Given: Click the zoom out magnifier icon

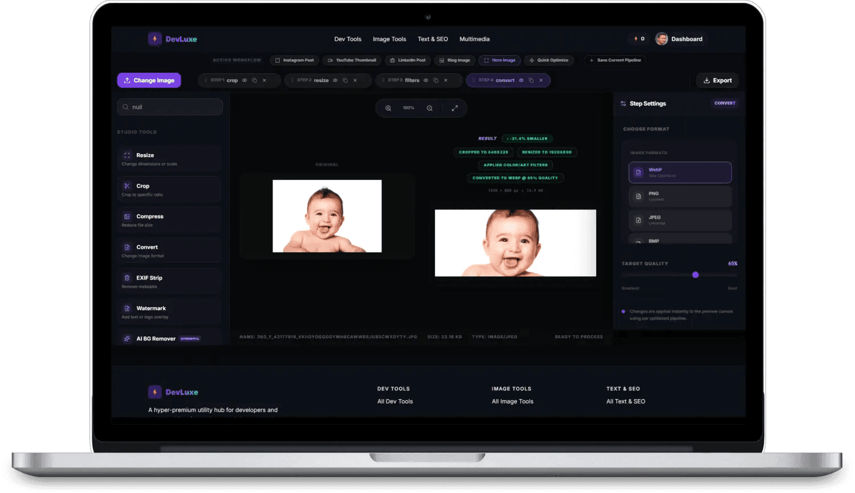Looking at the screenshot, I should click(430, 108).
